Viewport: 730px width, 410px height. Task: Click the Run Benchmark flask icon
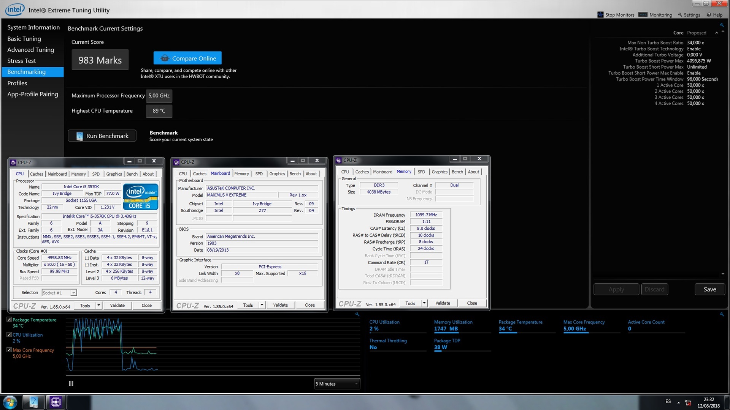coord(79,136)
